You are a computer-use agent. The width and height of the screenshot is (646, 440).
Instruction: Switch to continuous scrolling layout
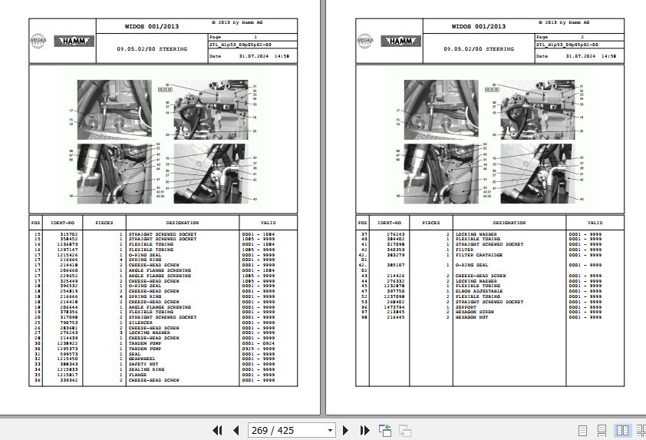pos(602,431)
